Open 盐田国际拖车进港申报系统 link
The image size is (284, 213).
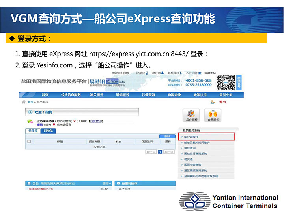(201, 176)
